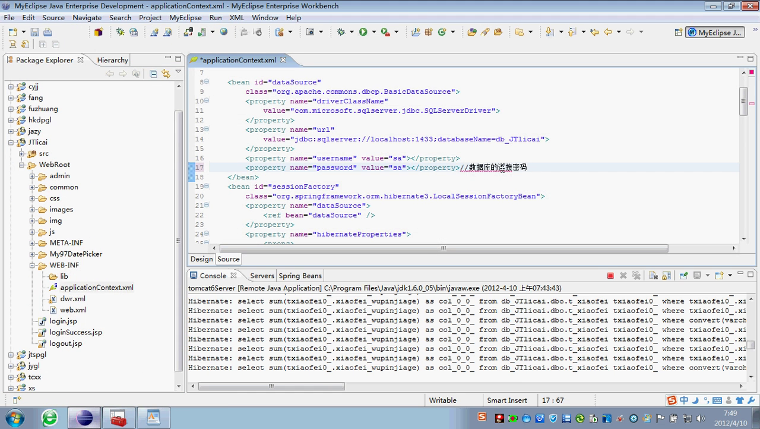The width and height of the screenshot is (760, 429).
Task: Select applicationContext.xml in Package Explorer
Action: (97, 288)
